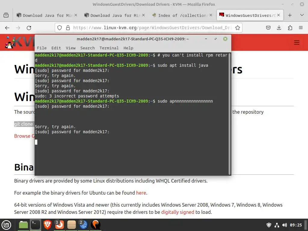Open the 'digitally signed' link
The height and width of the screenshot is (231, 308).
pos(177,212)
